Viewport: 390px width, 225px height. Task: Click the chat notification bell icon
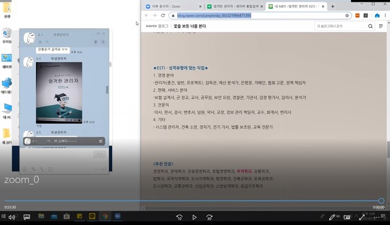pyautogui.click(x=96, y=42)
